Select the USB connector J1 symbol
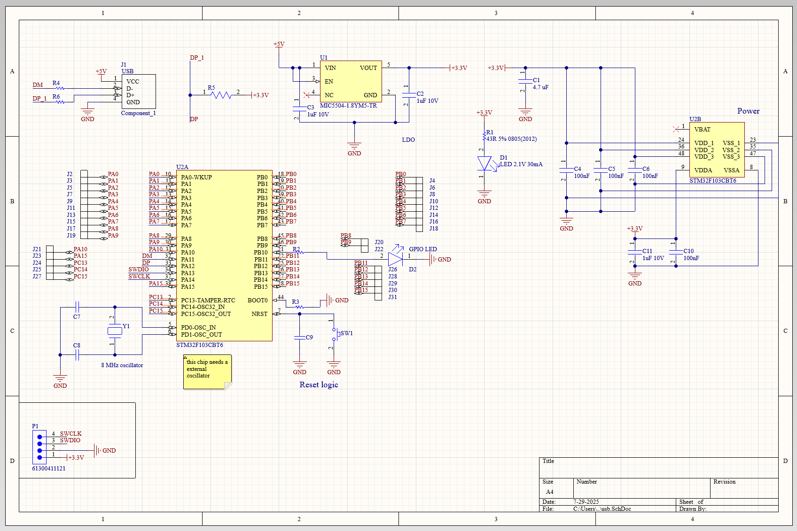Viewport: 797px width, 531px height. [139, 91]
